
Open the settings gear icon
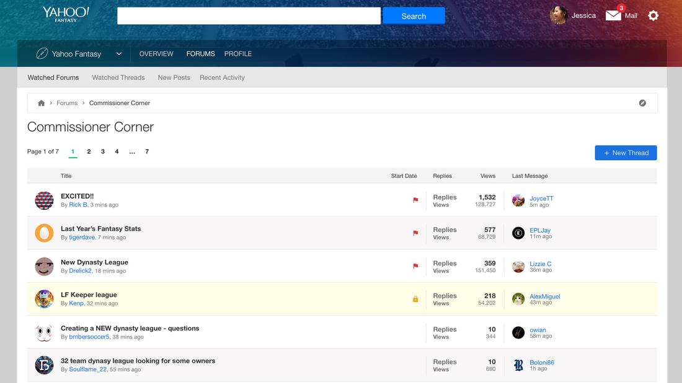[x=653, y=15]
